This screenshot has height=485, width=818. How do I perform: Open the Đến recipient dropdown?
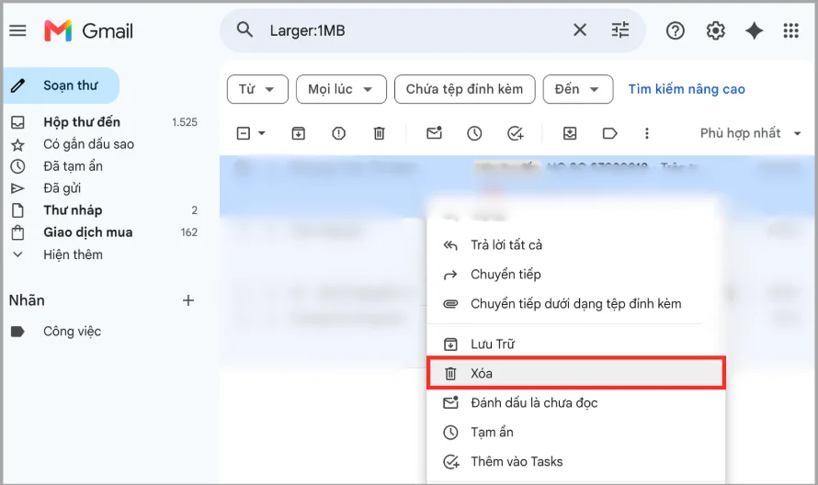pyautogui.click(x=578, y=89)
